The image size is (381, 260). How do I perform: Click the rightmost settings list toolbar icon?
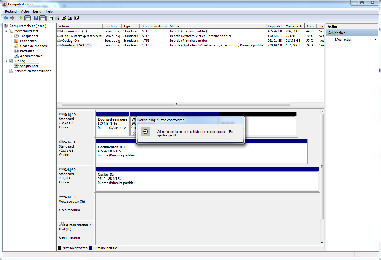[x=77, y=18]
